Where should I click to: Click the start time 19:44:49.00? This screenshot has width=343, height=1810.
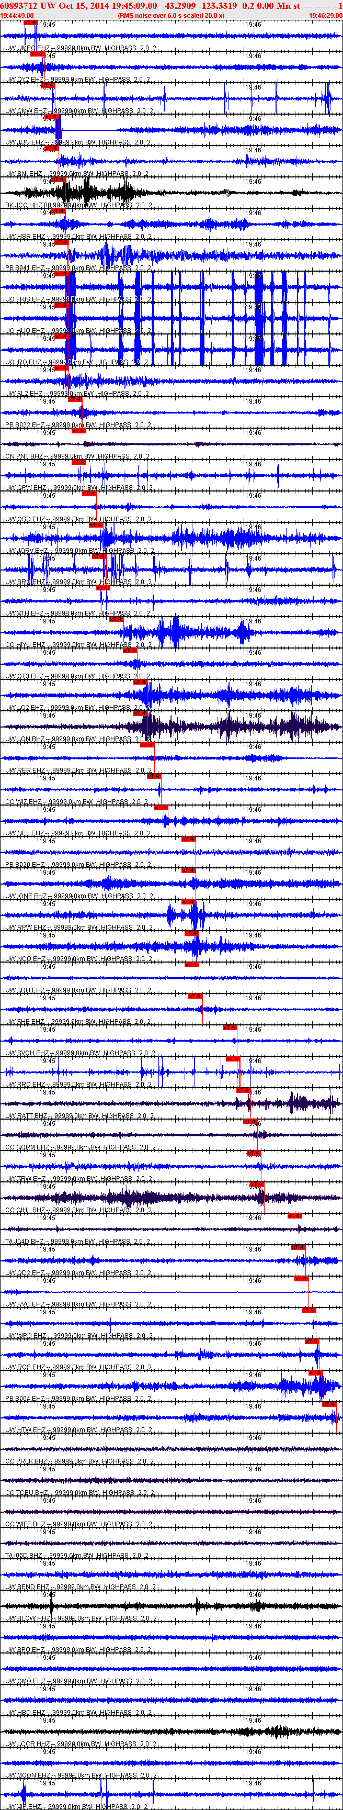pyautogui.click(x=17, y=15)
